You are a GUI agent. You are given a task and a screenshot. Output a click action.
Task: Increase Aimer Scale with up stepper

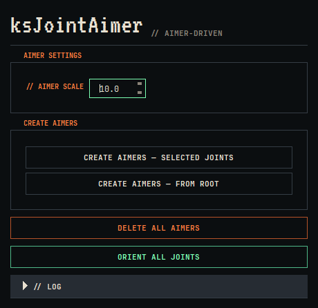(x=140, y=84)
